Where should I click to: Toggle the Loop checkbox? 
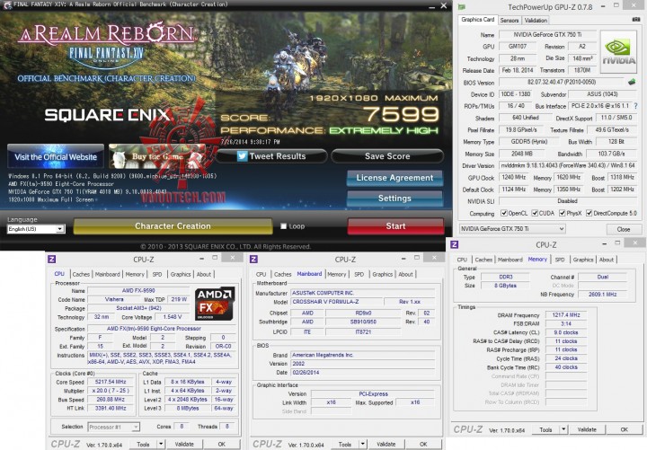(x=283, y=226)
